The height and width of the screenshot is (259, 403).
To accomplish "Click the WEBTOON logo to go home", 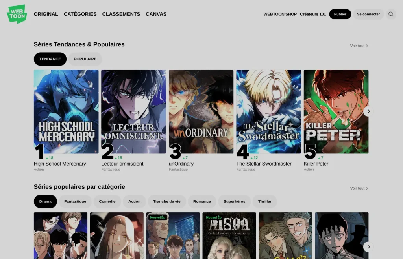I will (x=17, y=14).
